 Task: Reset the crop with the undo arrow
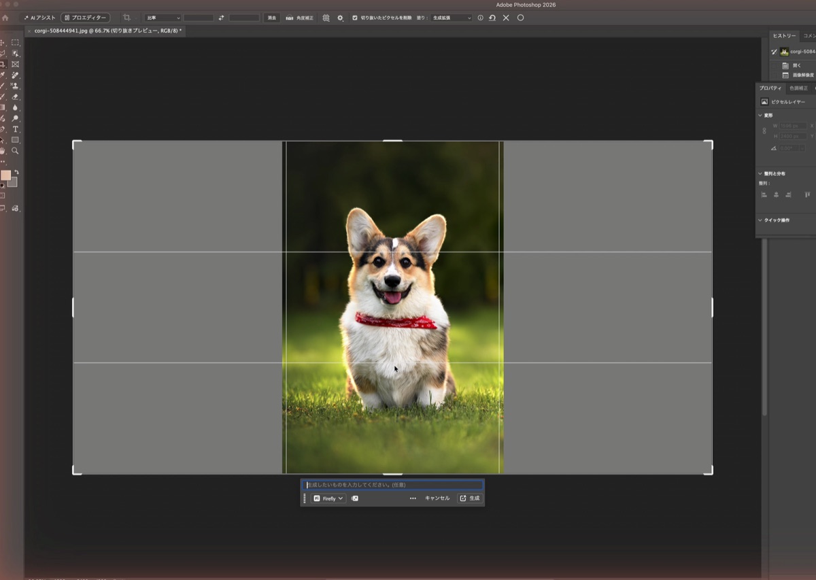point(492,18)
